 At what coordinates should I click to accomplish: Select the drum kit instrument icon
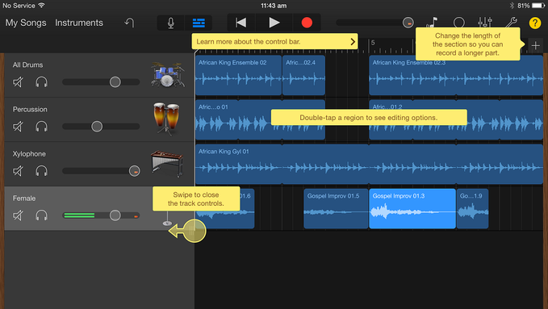168,74
